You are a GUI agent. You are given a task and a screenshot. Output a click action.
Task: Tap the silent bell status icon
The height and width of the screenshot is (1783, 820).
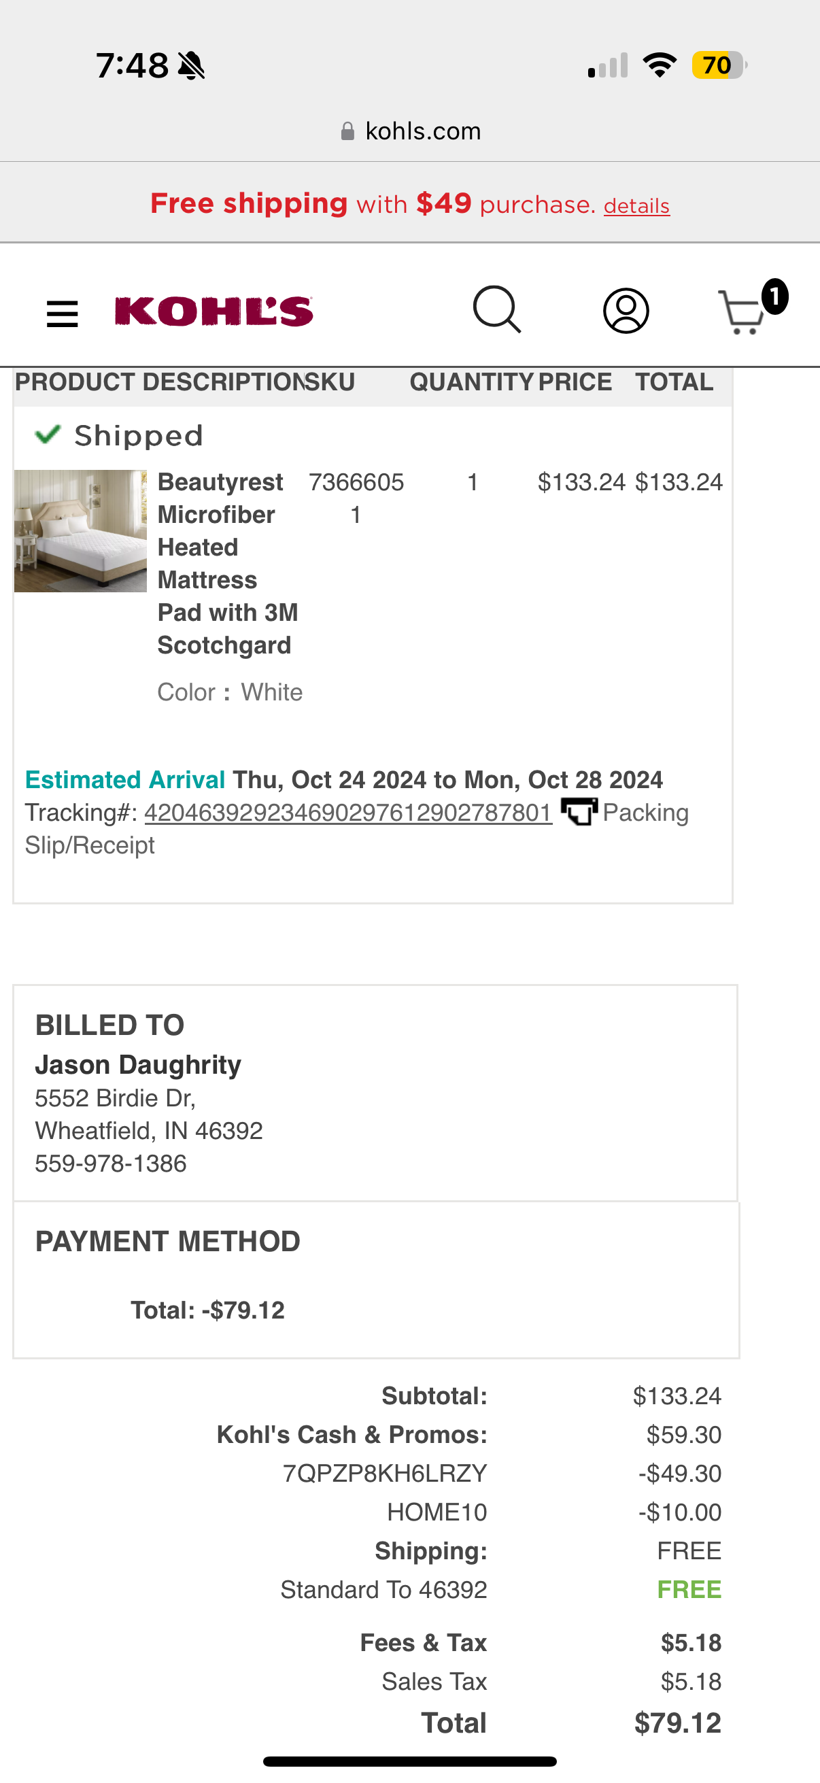tap(191, 66)
